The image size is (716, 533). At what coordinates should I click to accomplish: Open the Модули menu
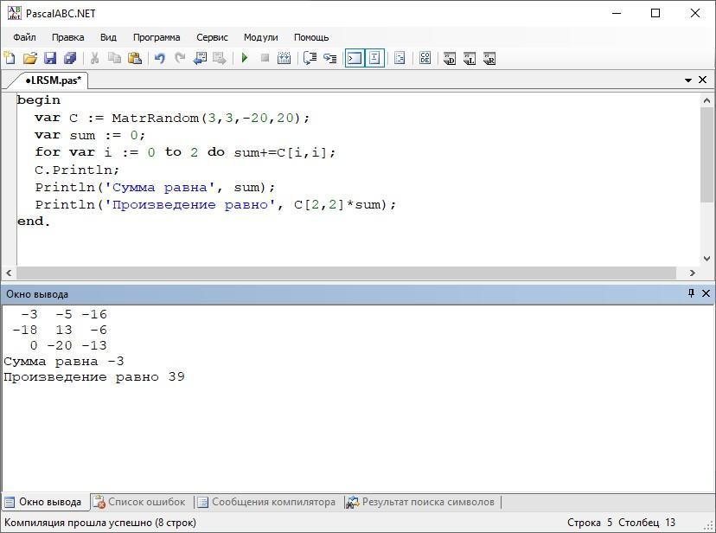(x=260, y=37)
